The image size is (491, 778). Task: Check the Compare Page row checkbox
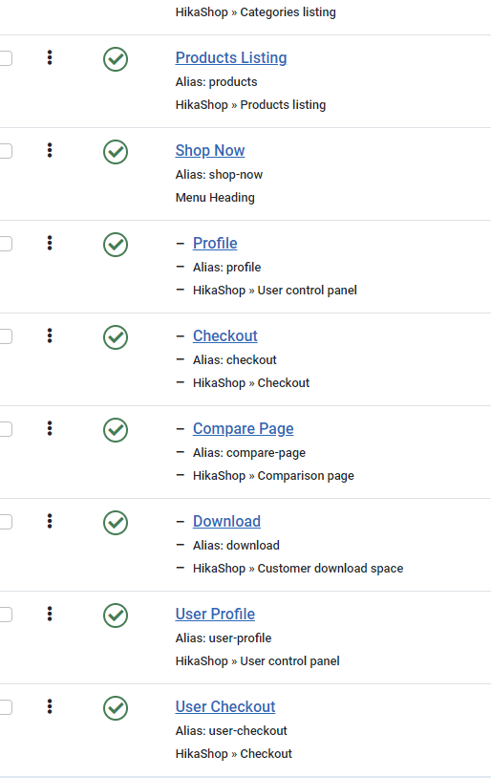pyautogui.click(x=5, y=429)
